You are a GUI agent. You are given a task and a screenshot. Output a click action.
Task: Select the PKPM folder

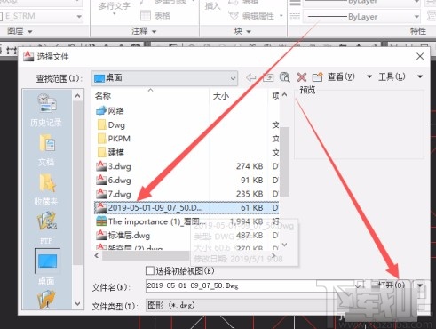point(114,139)
